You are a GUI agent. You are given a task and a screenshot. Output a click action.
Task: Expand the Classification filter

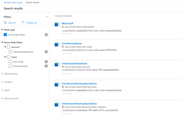[2, 74]
